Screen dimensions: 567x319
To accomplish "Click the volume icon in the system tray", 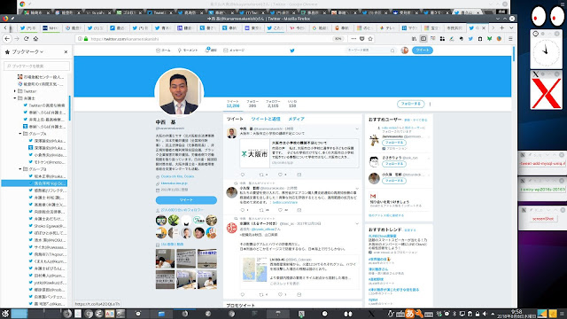I will 485,314.
